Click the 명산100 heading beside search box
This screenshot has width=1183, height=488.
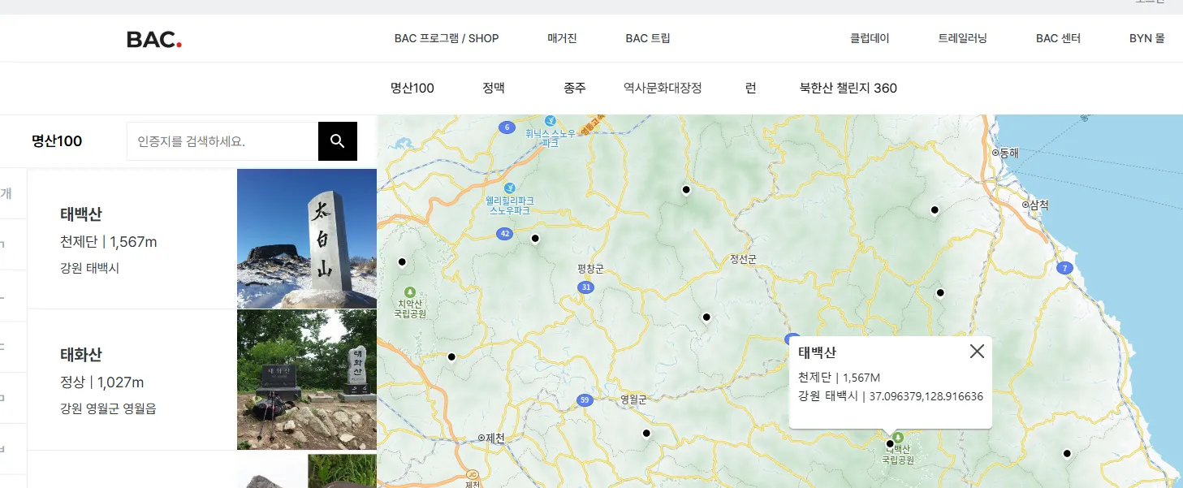tap(57, 141)
